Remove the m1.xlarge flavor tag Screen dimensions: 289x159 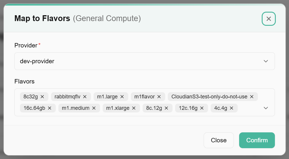point(134,108)
